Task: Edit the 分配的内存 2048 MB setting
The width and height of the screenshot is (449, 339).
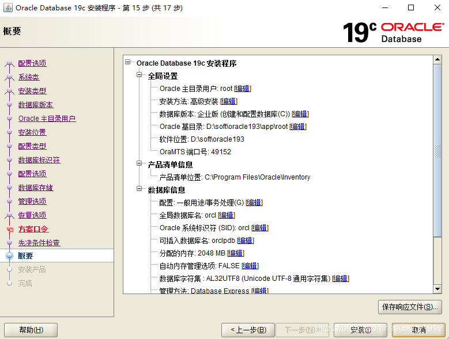Action: click(x=235, y=253)
